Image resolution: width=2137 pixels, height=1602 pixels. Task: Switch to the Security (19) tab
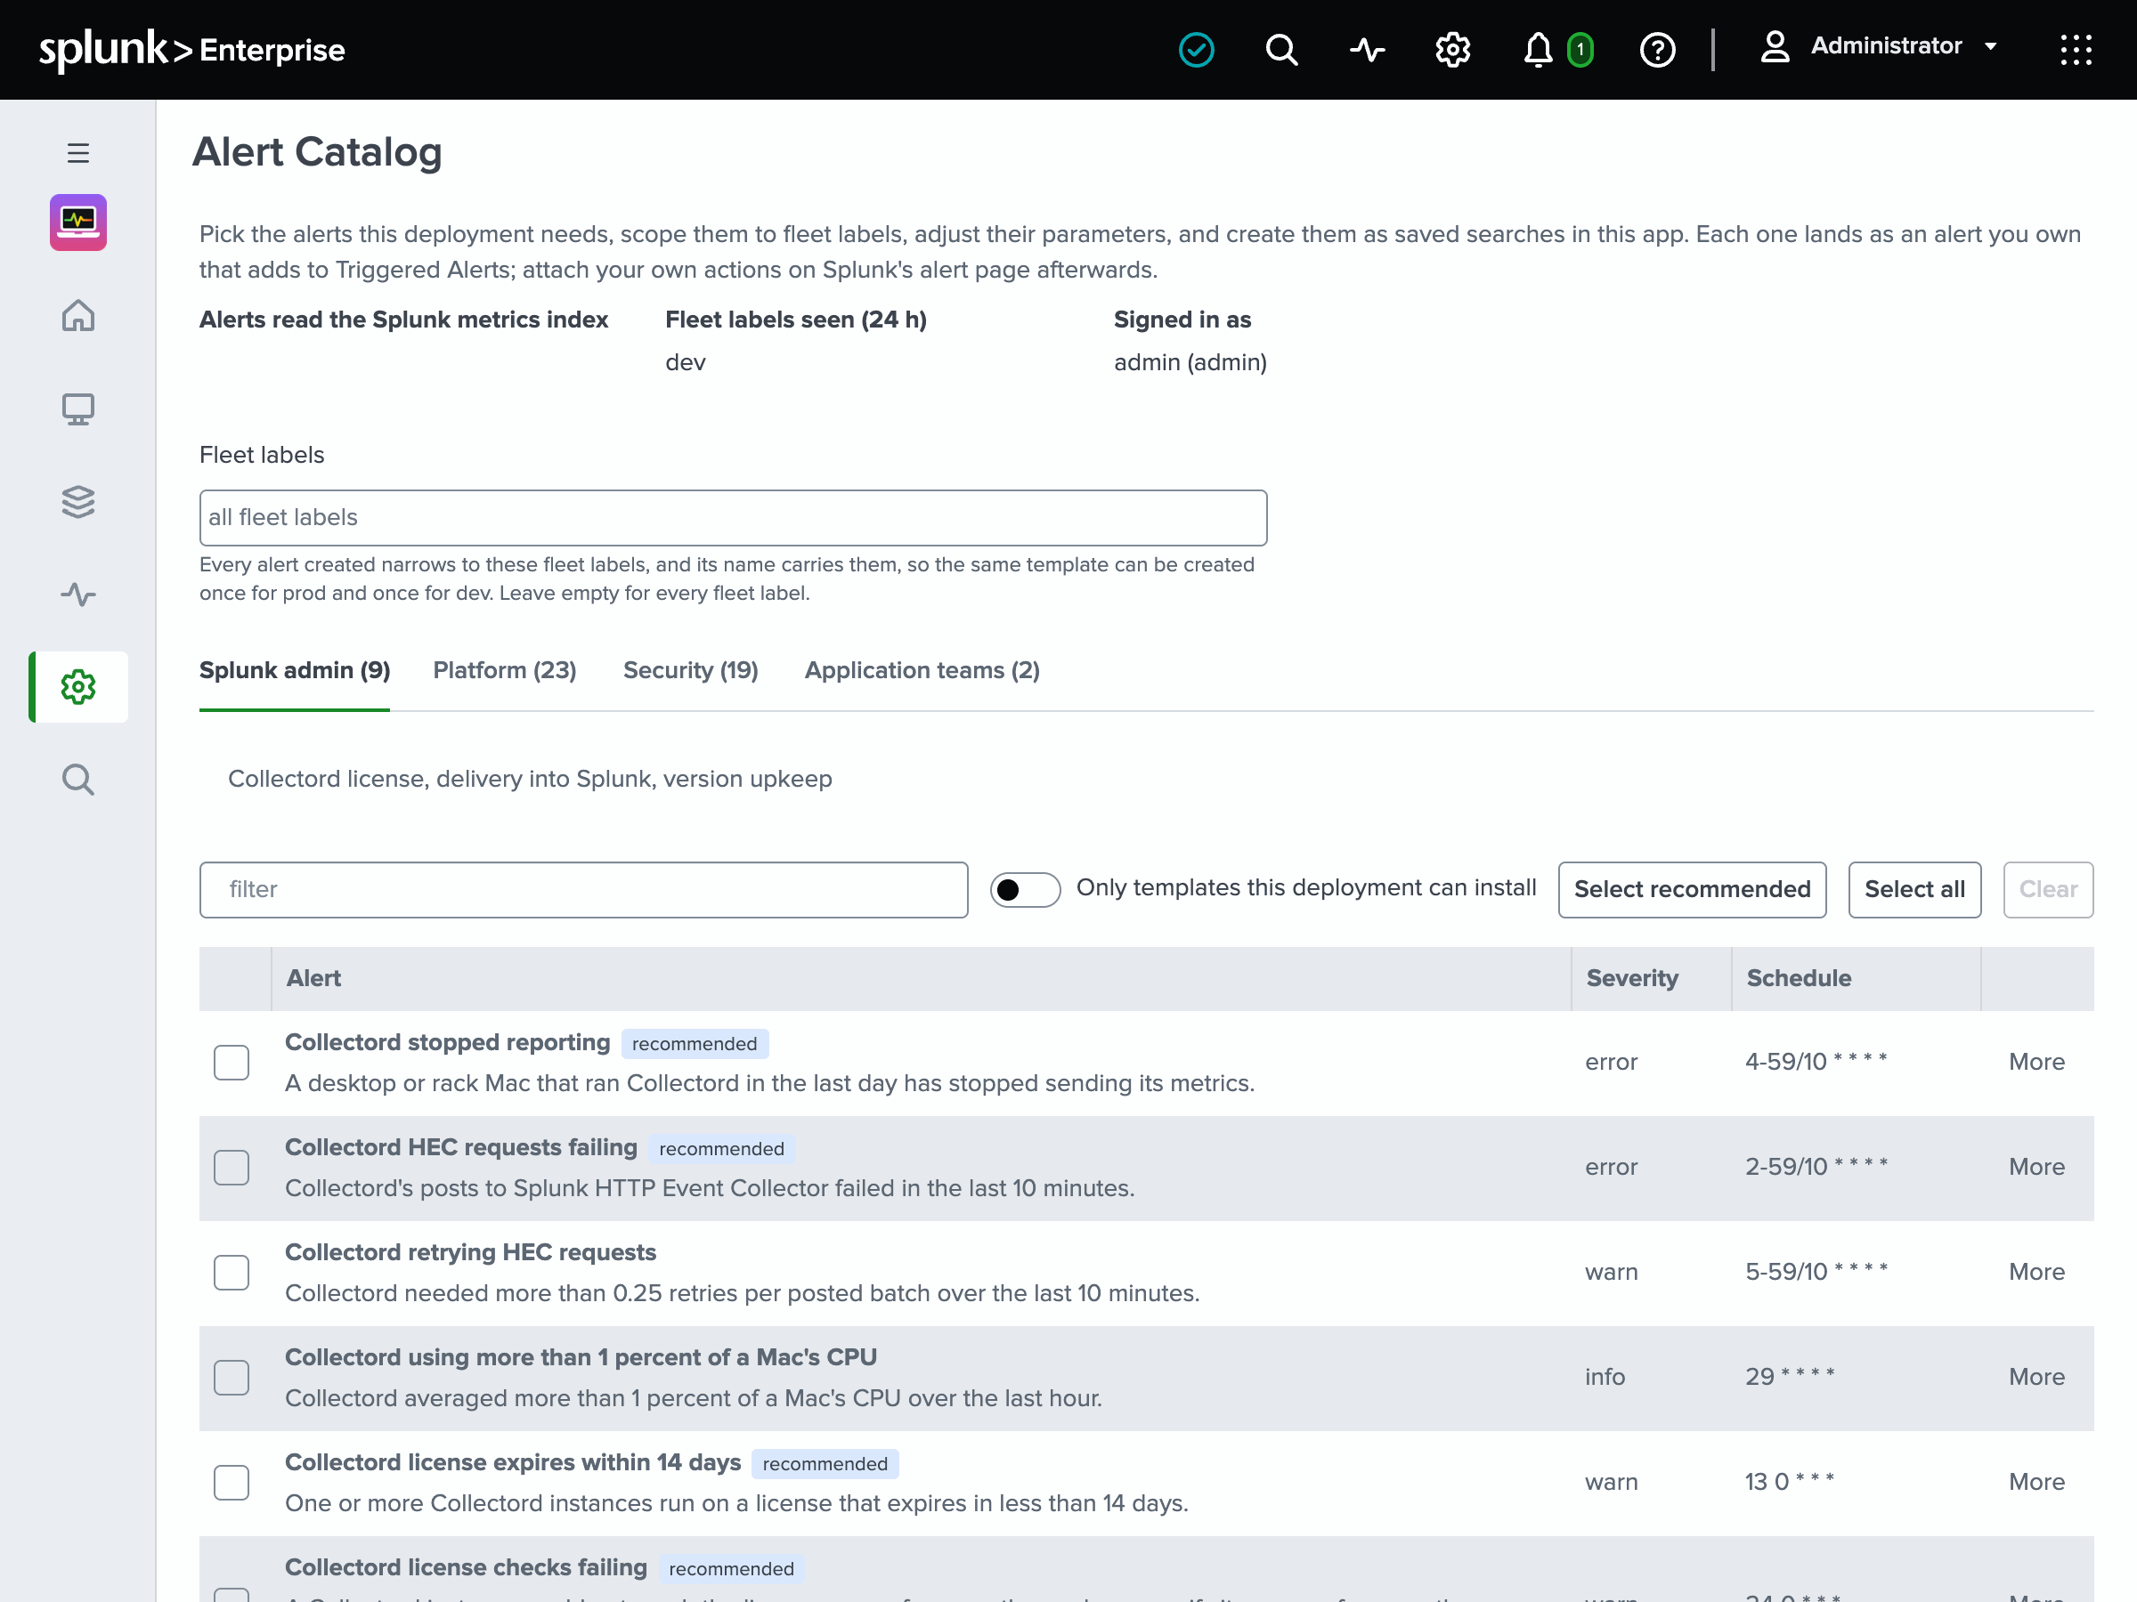691,670
